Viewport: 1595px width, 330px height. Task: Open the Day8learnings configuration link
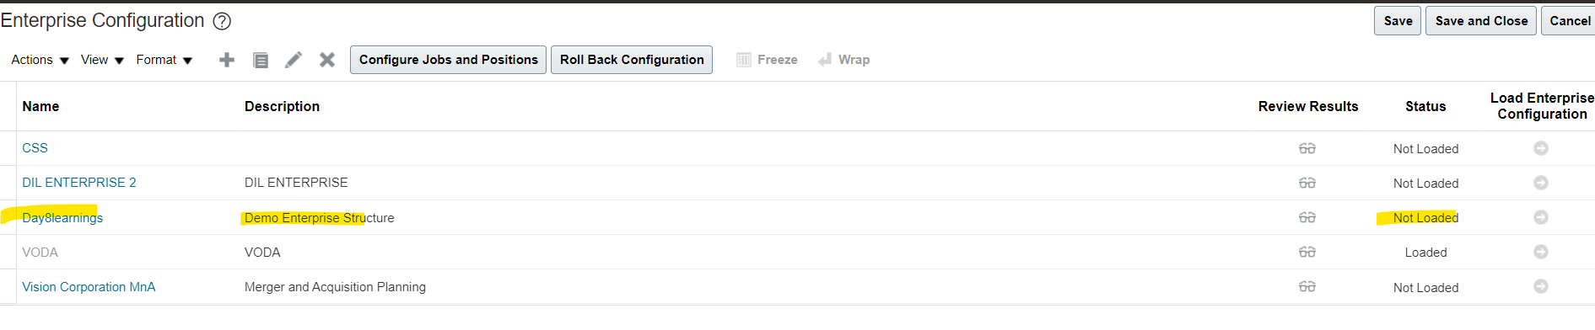(x=62, y=218)
